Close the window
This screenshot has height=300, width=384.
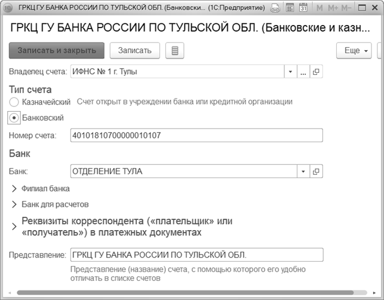click(374, 8)
